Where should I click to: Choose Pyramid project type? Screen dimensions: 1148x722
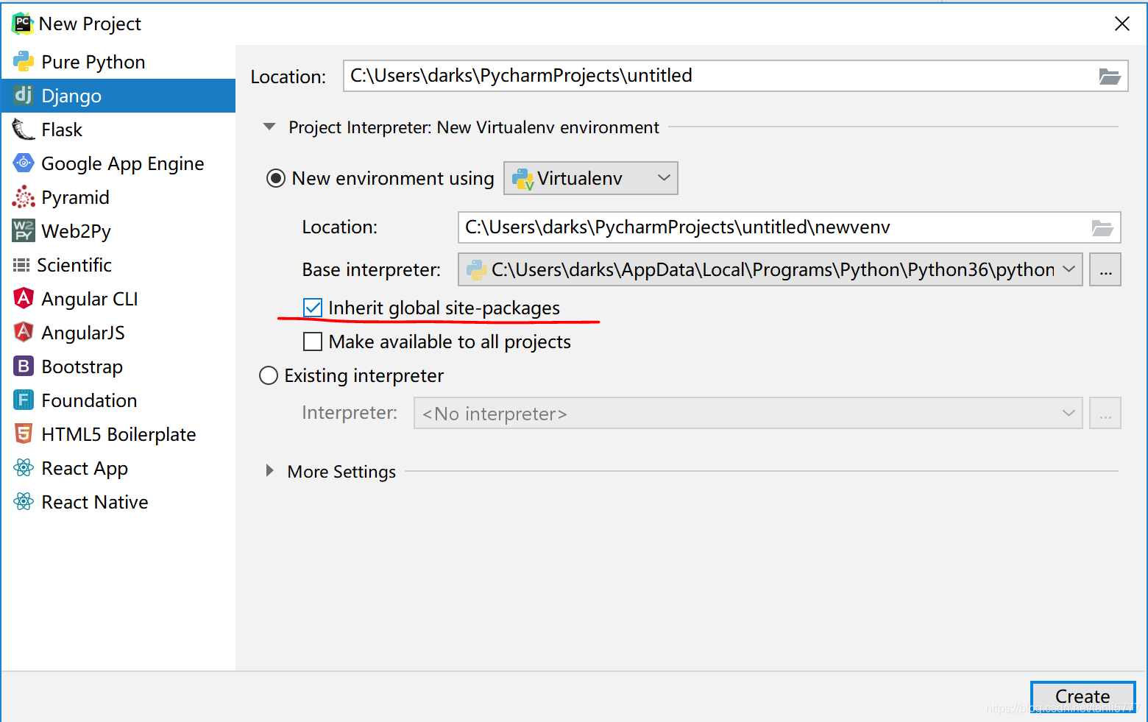pos(118,197)
